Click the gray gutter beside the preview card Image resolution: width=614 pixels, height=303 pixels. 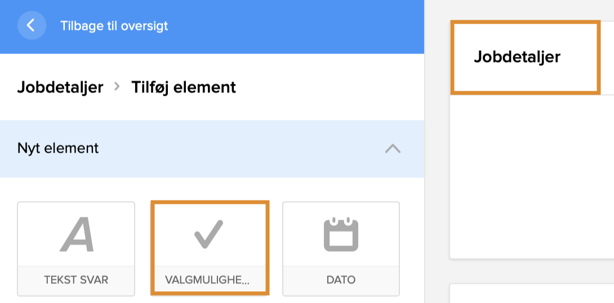point(437,169)
